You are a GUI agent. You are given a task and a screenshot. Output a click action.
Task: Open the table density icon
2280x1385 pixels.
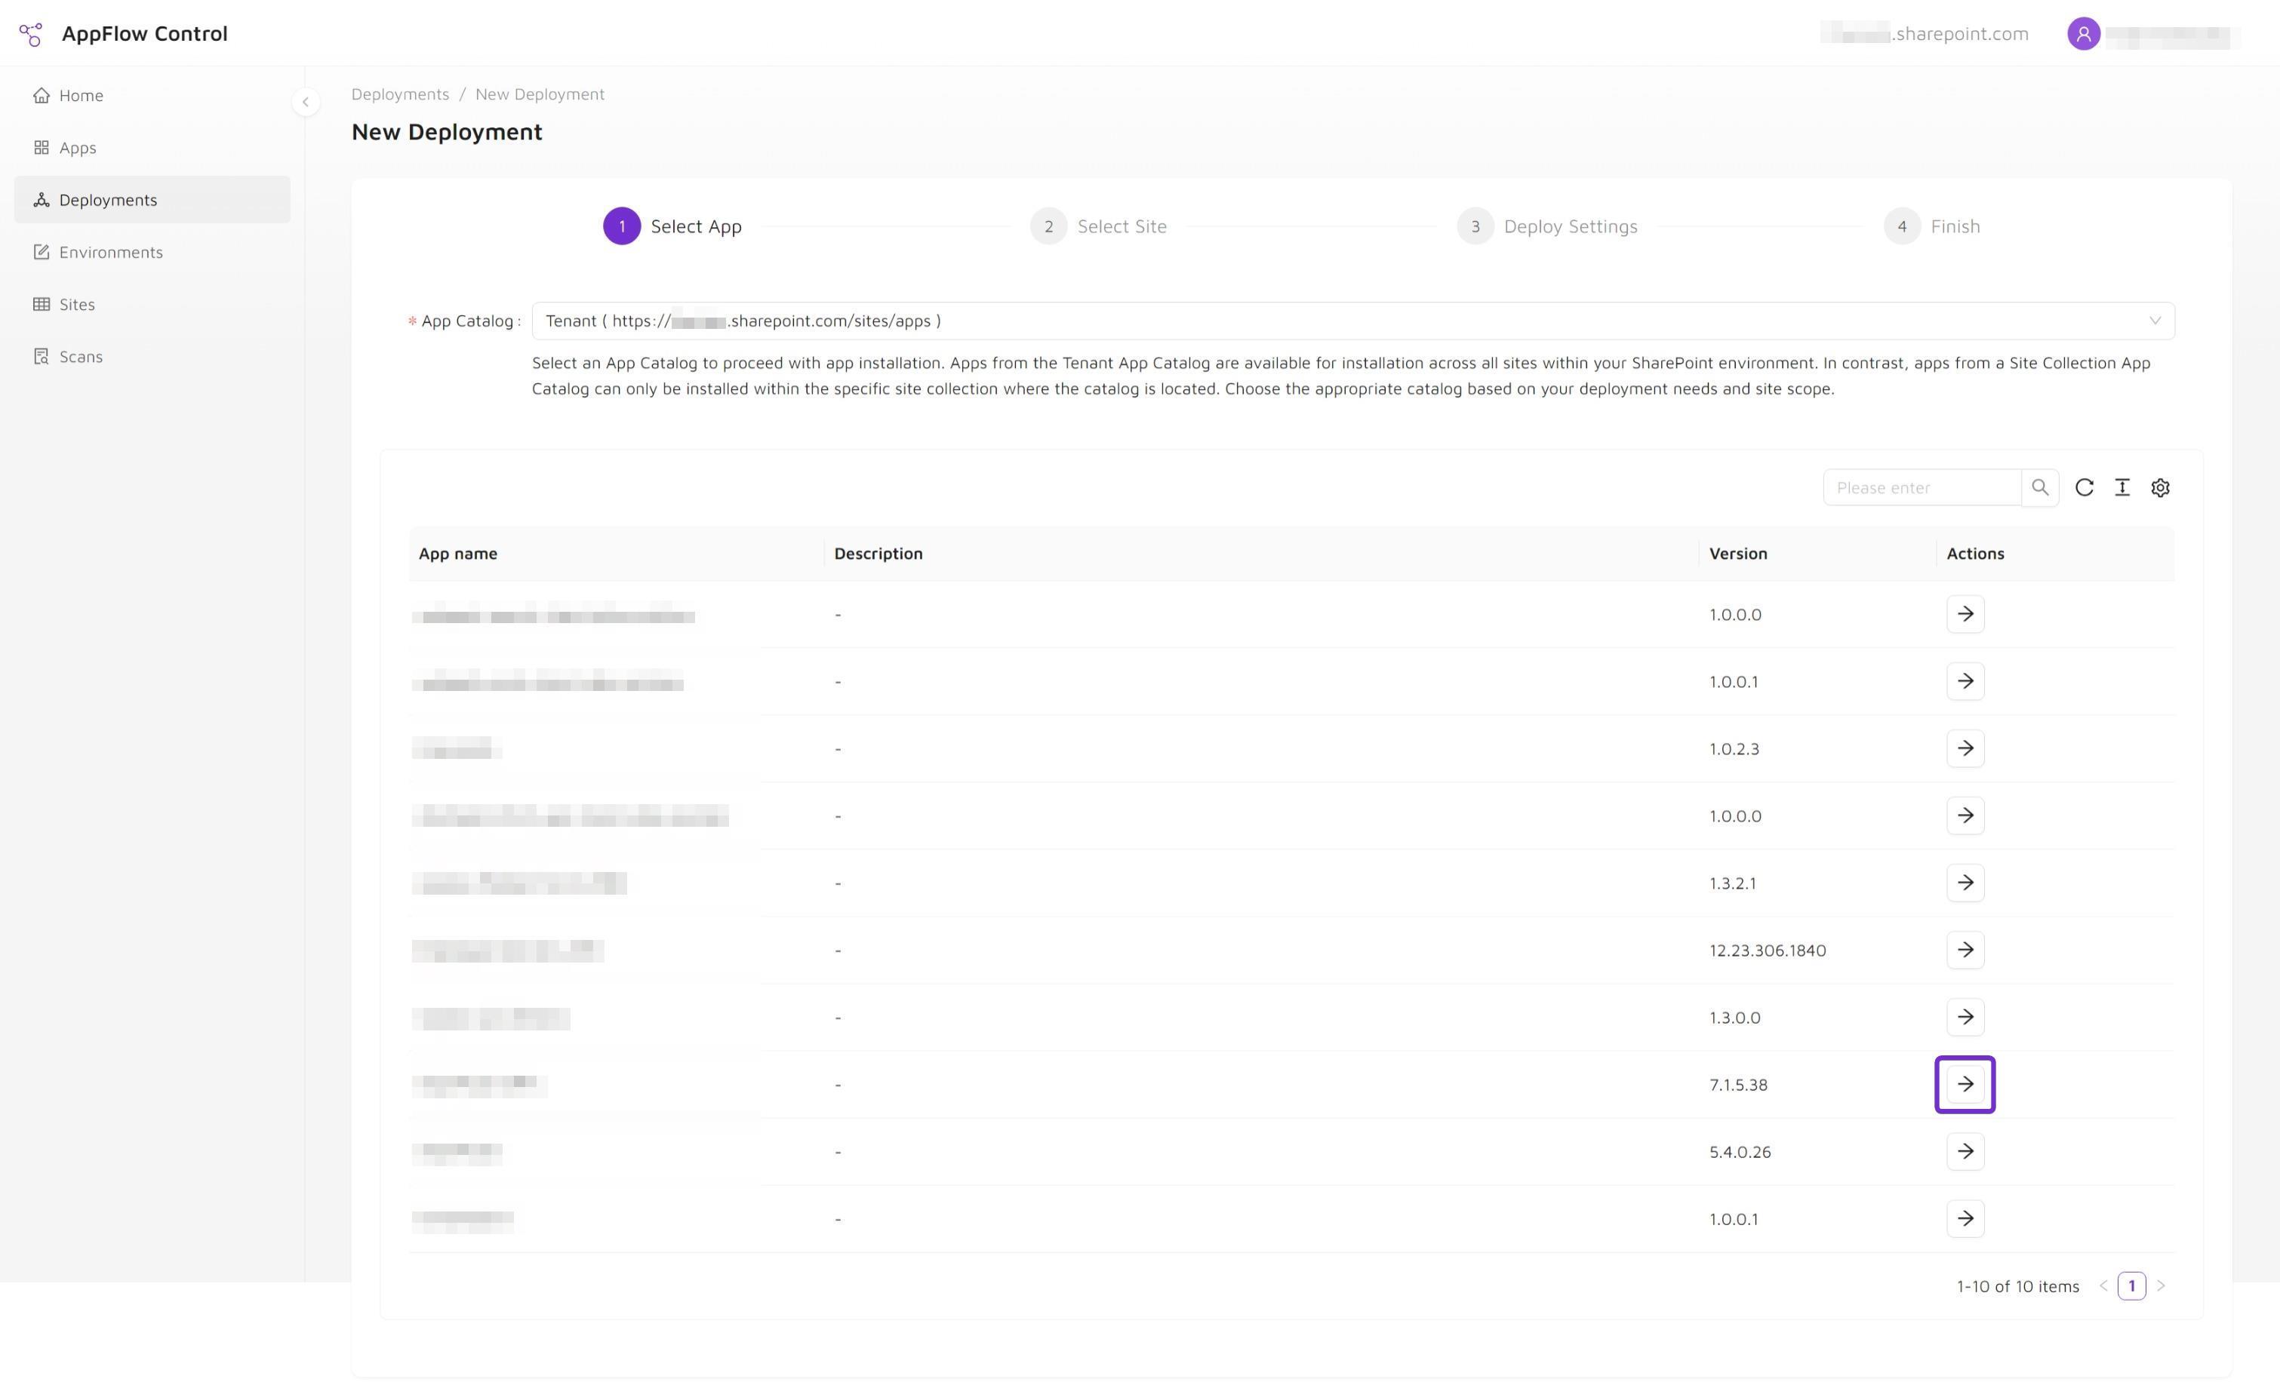(2122, 487)
